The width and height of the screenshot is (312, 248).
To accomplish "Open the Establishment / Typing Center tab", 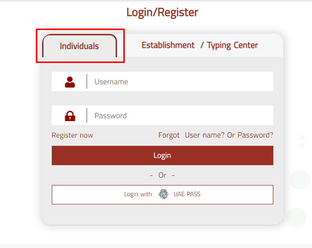I will coord(199,46).
